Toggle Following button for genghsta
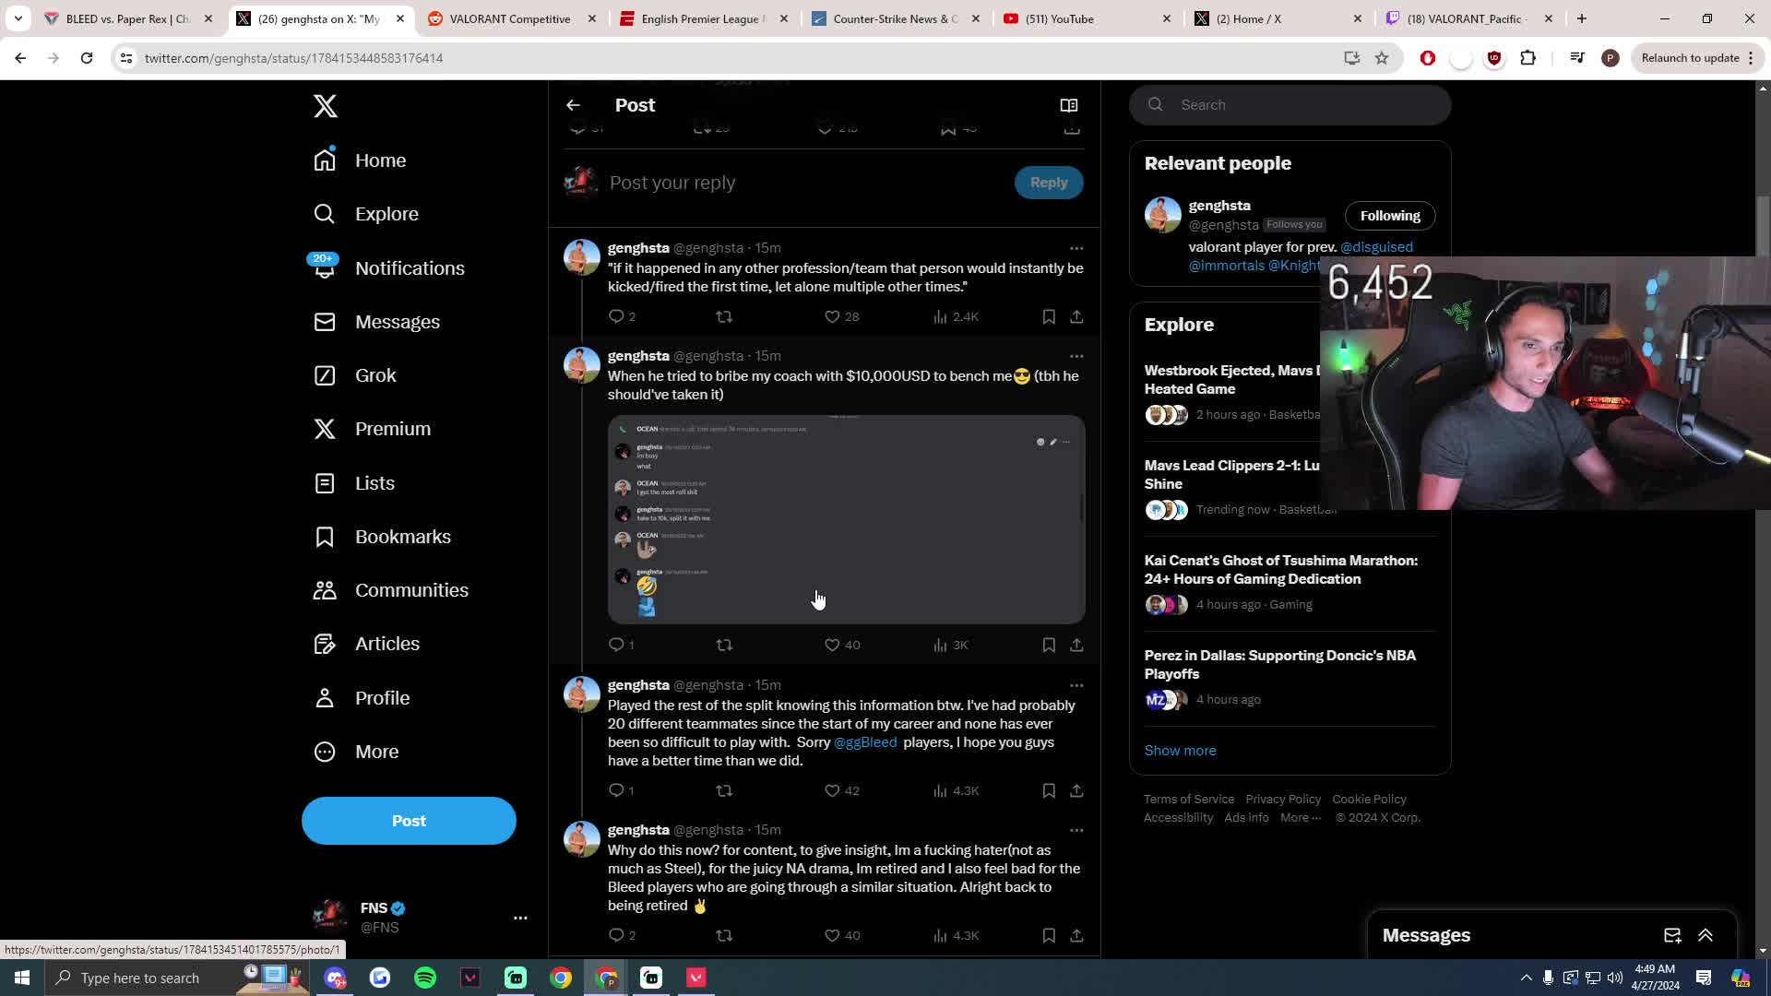 1389,216
